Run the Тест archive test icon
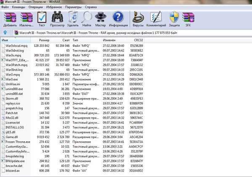The image size is (252, 177). 42,17
